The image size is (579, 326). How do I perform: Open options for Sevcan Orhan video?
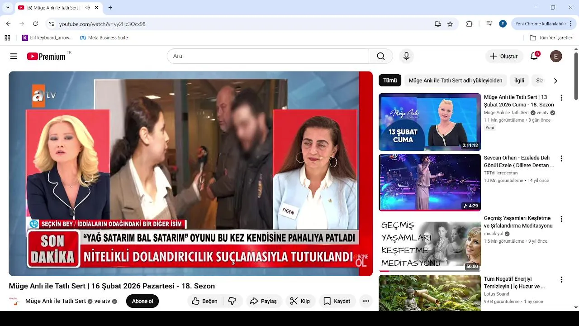coord(561,158)
